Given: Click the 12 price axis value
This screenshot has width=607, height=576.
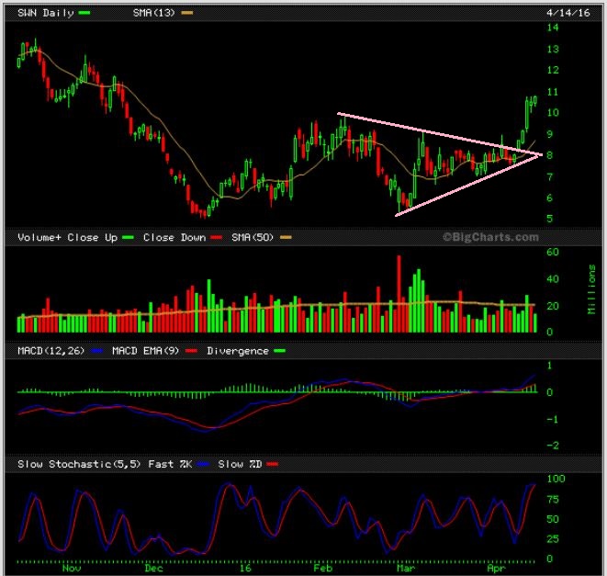Looking at the screenshot, I should (x=553, y=70).
